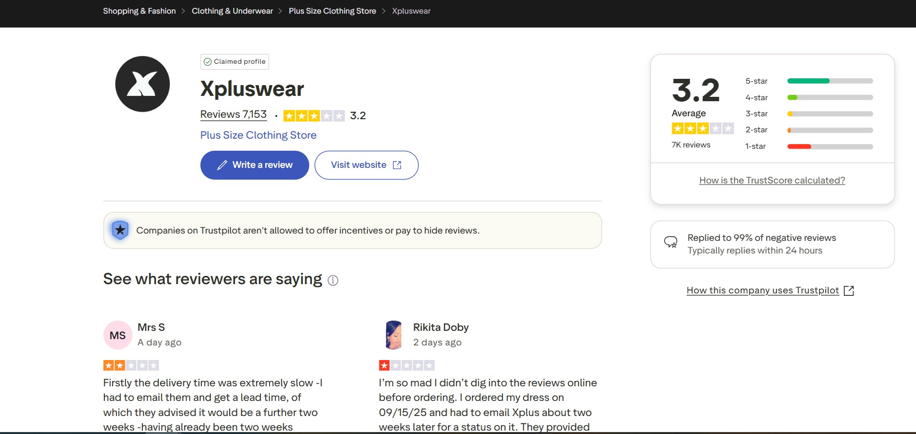This screenshot has width=916, height=434.
Task: Select the 4-star rating row
Action: click(x=809, y=98)
